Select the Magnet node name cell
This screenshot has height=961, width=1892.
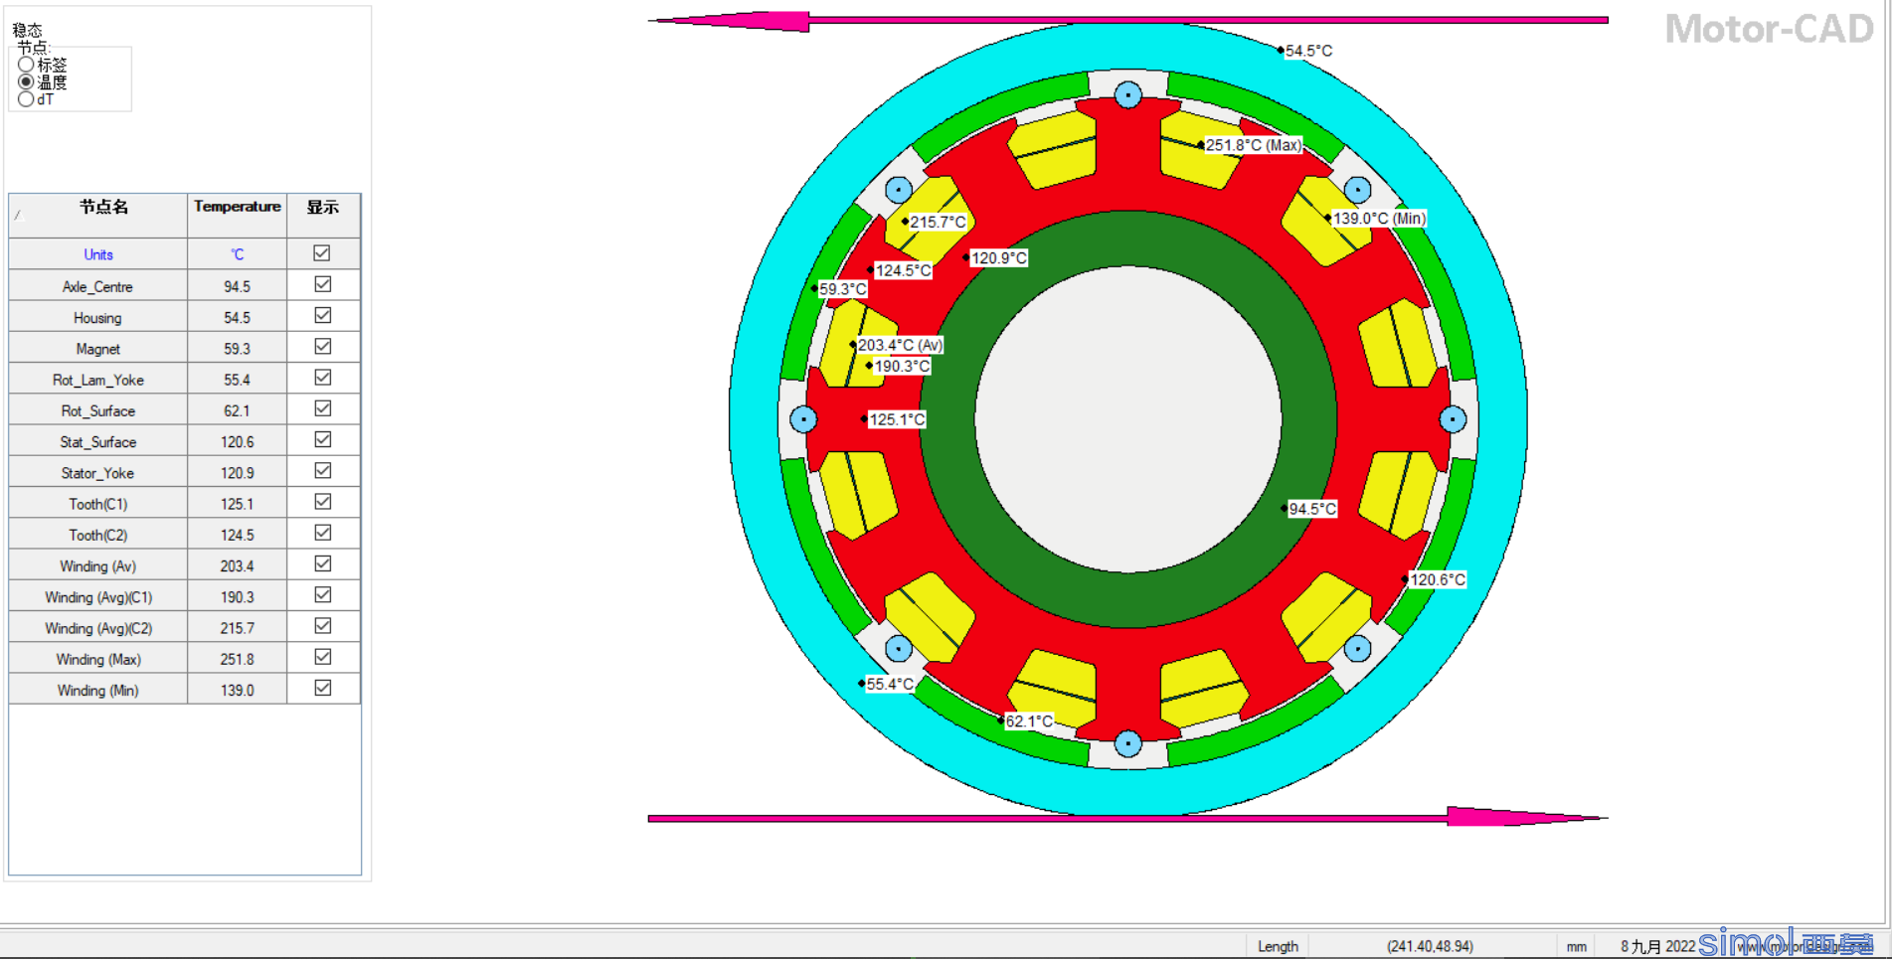coord(98,349)
